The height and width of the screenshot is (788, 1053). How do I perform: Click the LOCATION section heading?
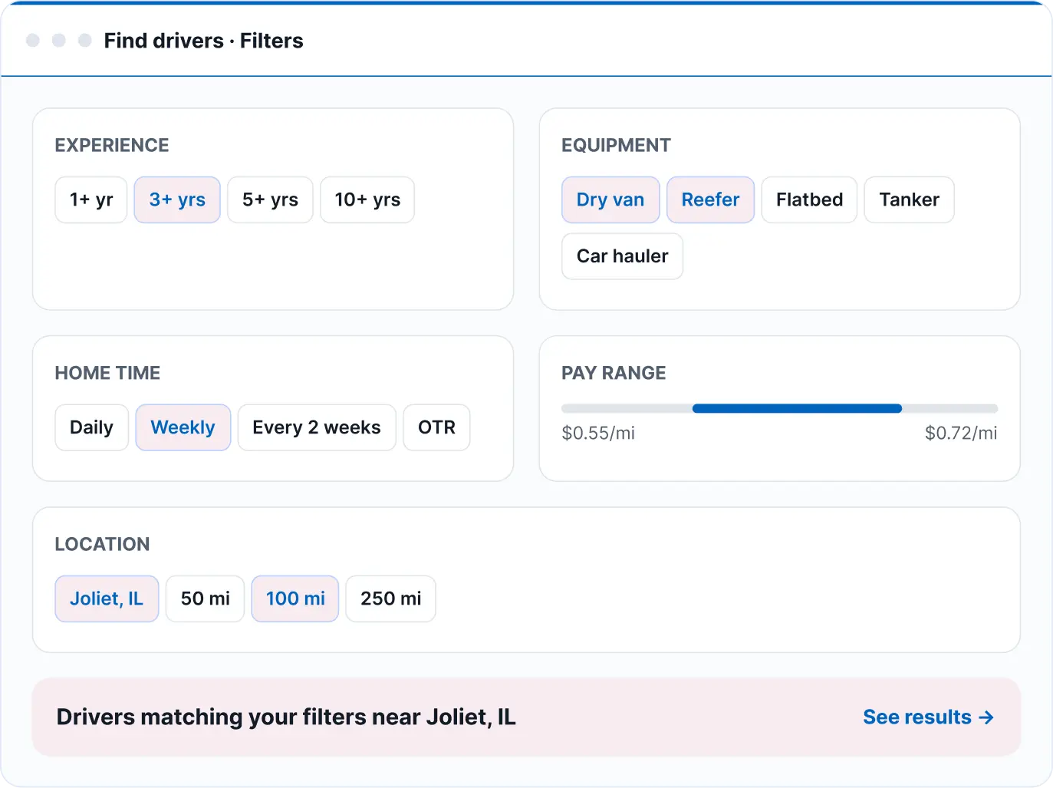[102, 544]
